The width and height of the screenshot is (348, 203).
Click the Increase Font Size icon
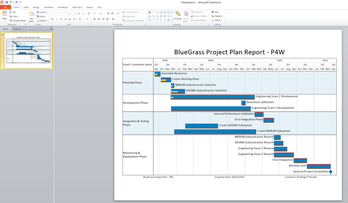[x=79, y=13]
